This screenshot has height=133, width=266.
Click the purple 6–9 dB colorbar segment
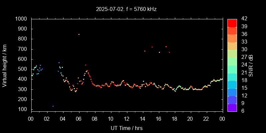pyautogui.click(x=232, y=107)
